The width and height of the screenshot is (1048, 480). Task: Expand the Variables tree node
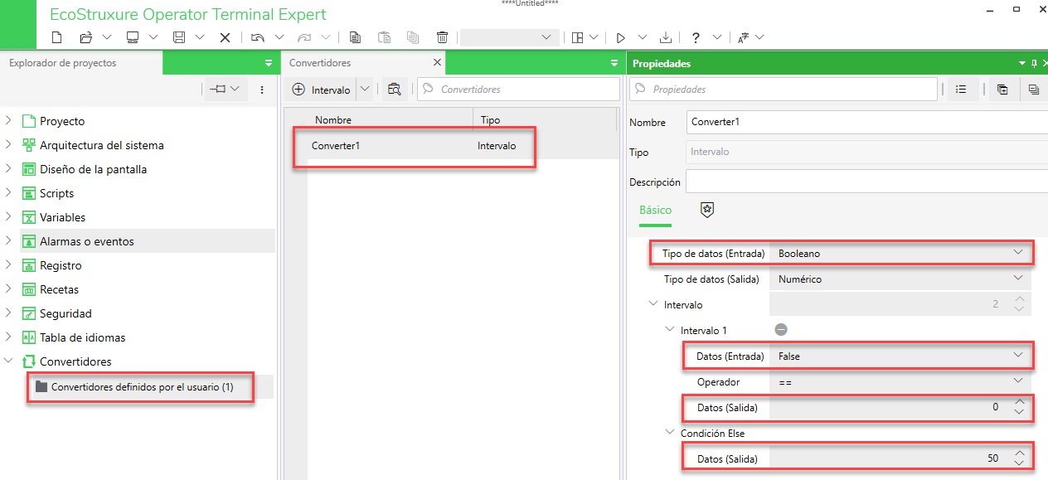click(8, 217)
